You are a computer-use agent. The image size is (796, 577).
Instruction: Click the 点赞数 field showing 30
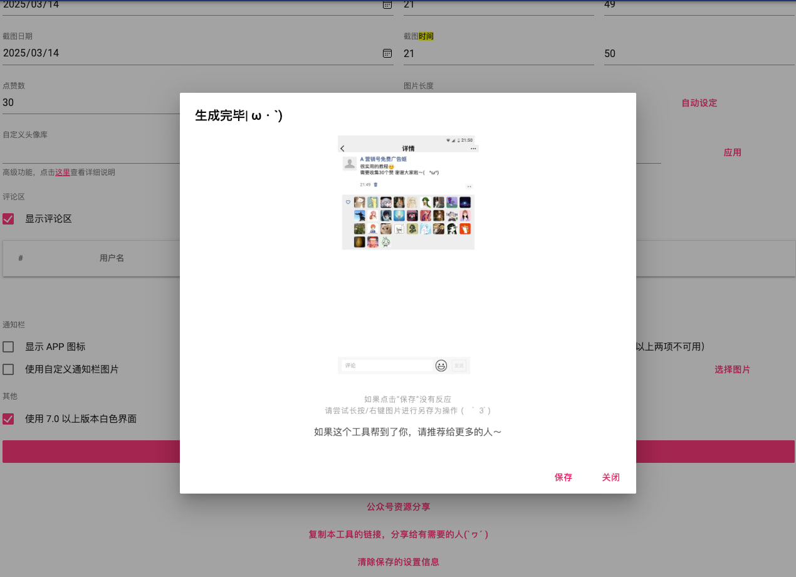(92, 103)
